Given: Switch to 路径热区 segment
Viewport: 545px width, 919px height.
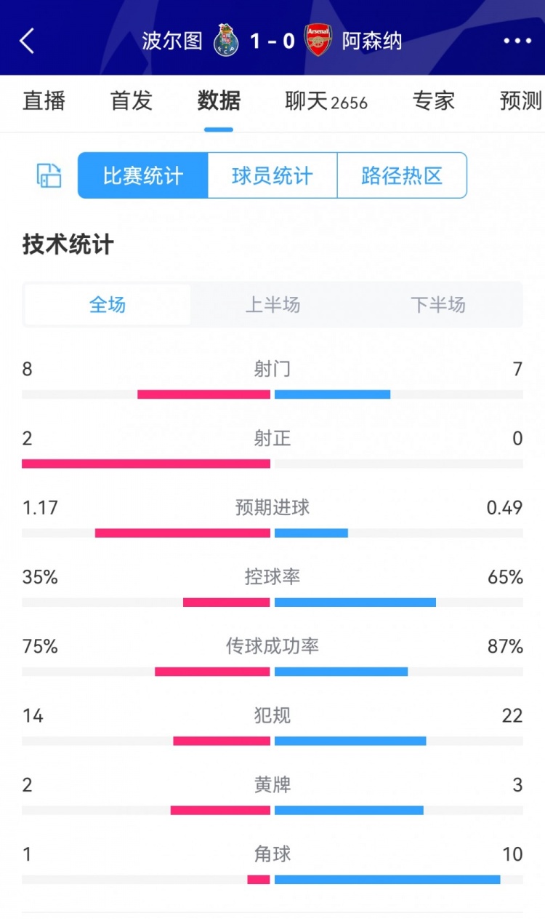Looking at the screenshot, I should click(402, 175).
